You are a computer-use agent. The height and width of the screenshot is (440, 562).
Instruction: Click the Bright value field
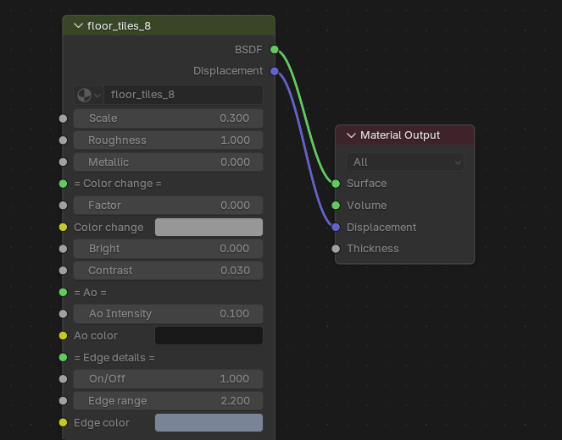point(168,249)
